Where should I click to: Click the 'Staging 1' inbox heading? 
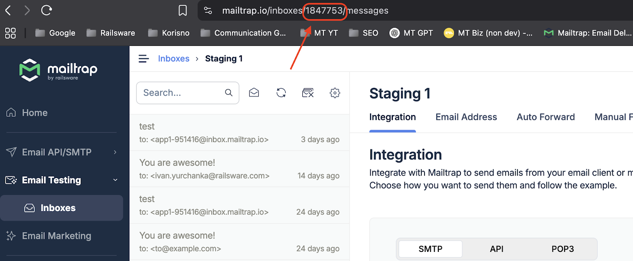pos(400,94)
